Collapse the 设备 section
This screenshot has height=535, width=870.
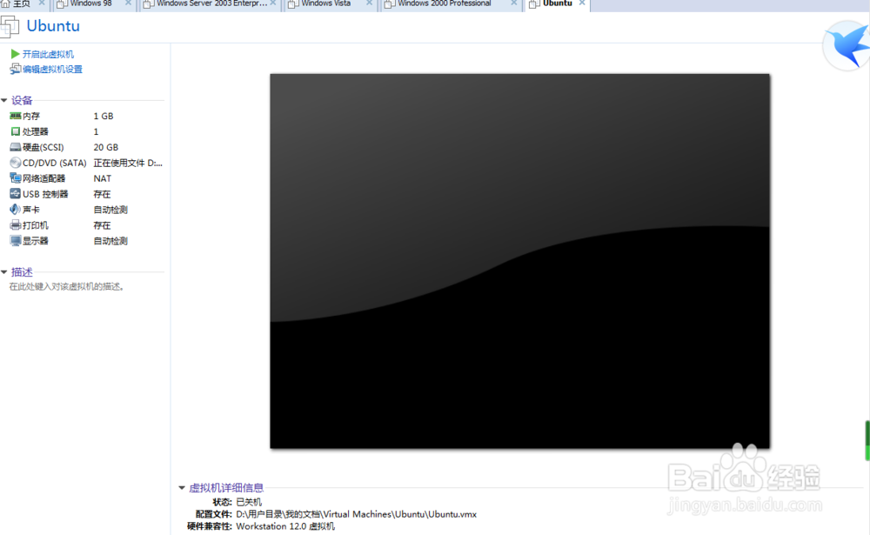coord(3,100)
